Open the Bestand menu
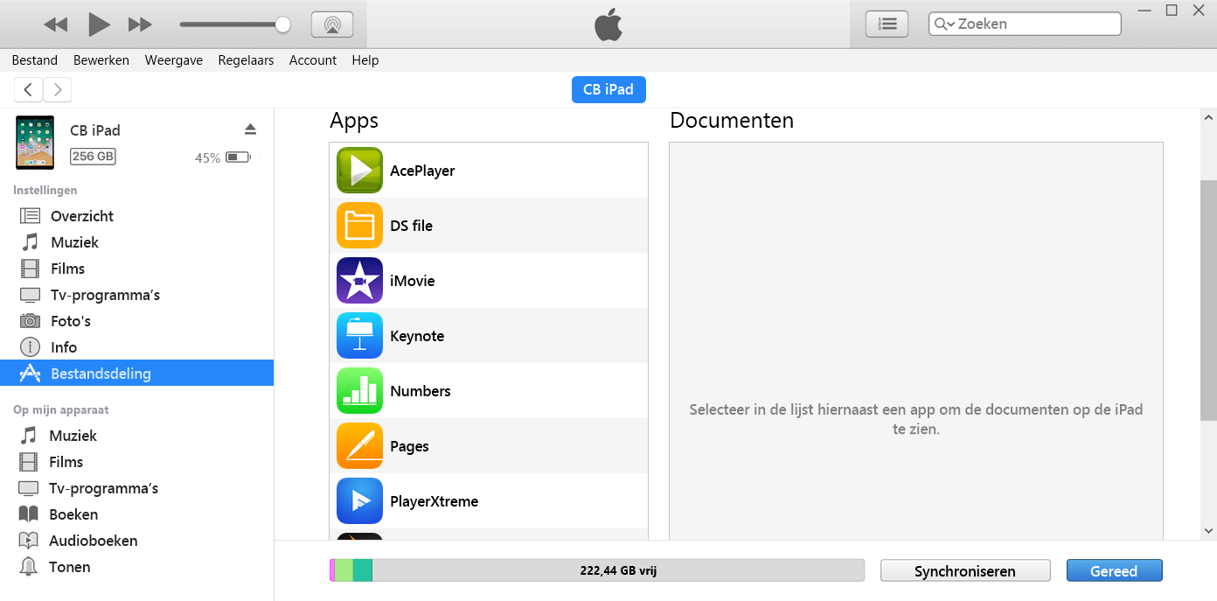 tap(35, 60)
